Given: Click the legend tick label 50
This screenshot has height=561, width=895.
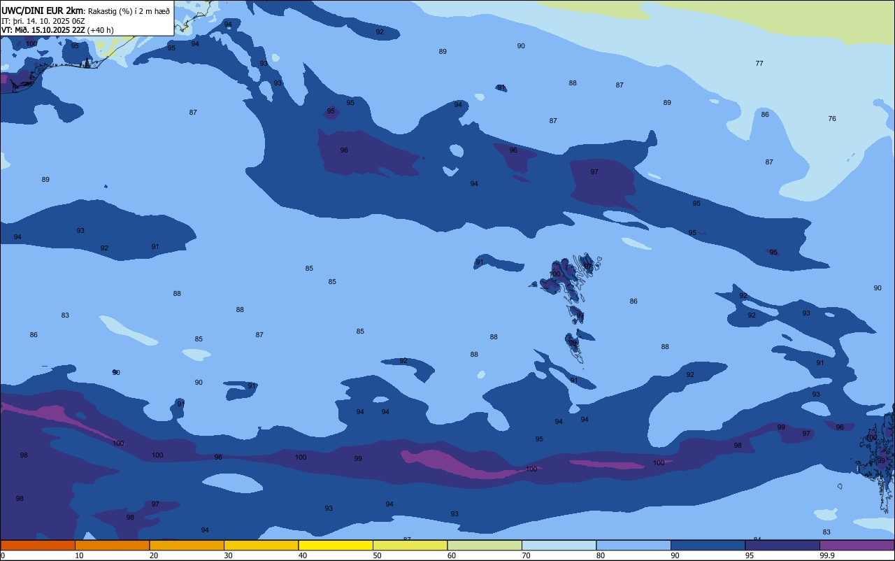Looking at the screenshot, I should pos(377,555).
